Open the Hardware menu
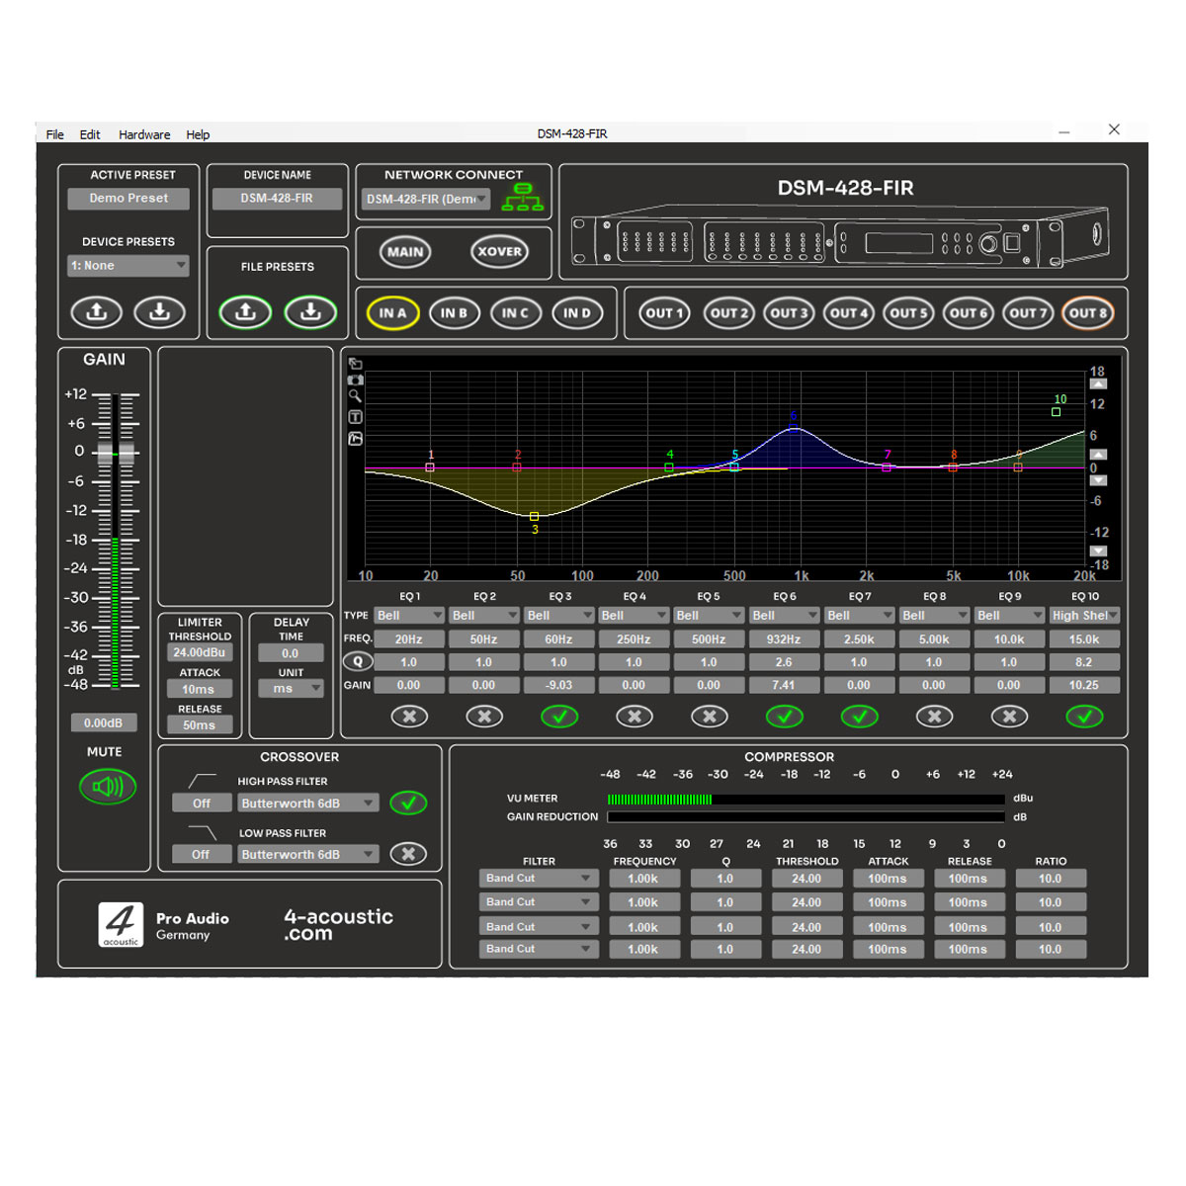The image size is (1186, 1186). click(144, 134)
